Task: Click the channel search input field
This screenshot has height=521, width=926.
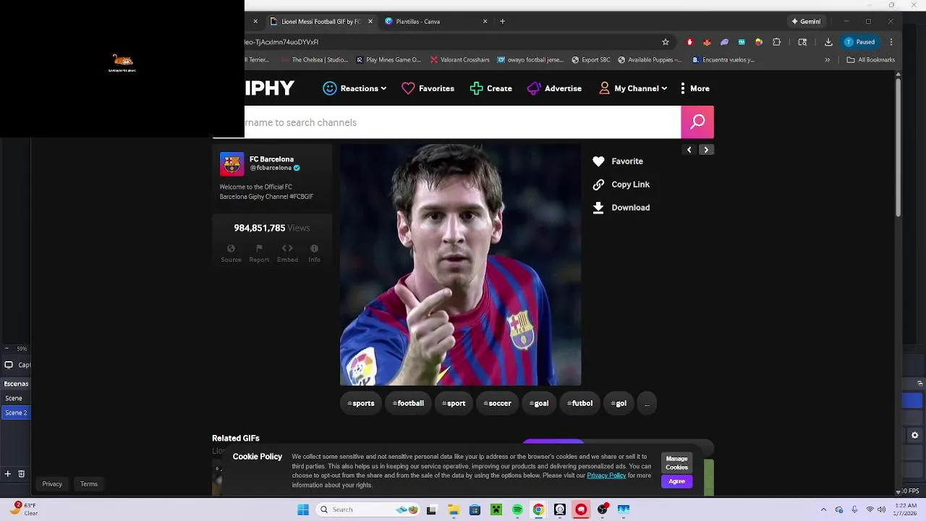Action: pos(462,122)
